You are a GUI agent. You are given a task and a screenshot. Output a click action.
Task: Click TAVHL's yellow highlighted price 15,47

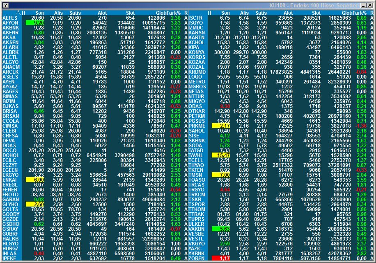[x=221, y=155]
